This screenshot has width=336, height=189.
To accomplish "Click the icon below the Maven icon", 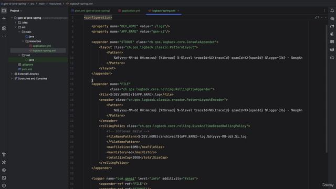I will (x=332, y=34).
